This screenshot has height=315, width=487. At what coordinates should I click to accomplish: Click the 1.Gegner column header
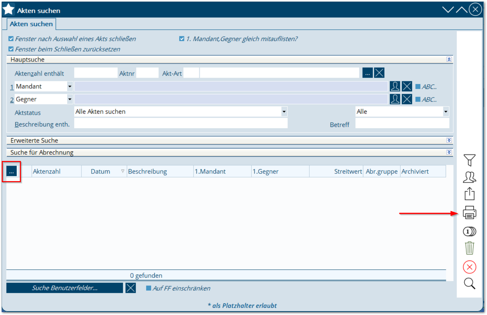(280, 171)
